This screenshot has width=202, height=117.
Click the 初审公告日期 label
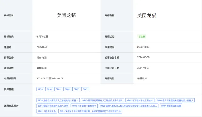pyautogui.click(x=112, y=58)
